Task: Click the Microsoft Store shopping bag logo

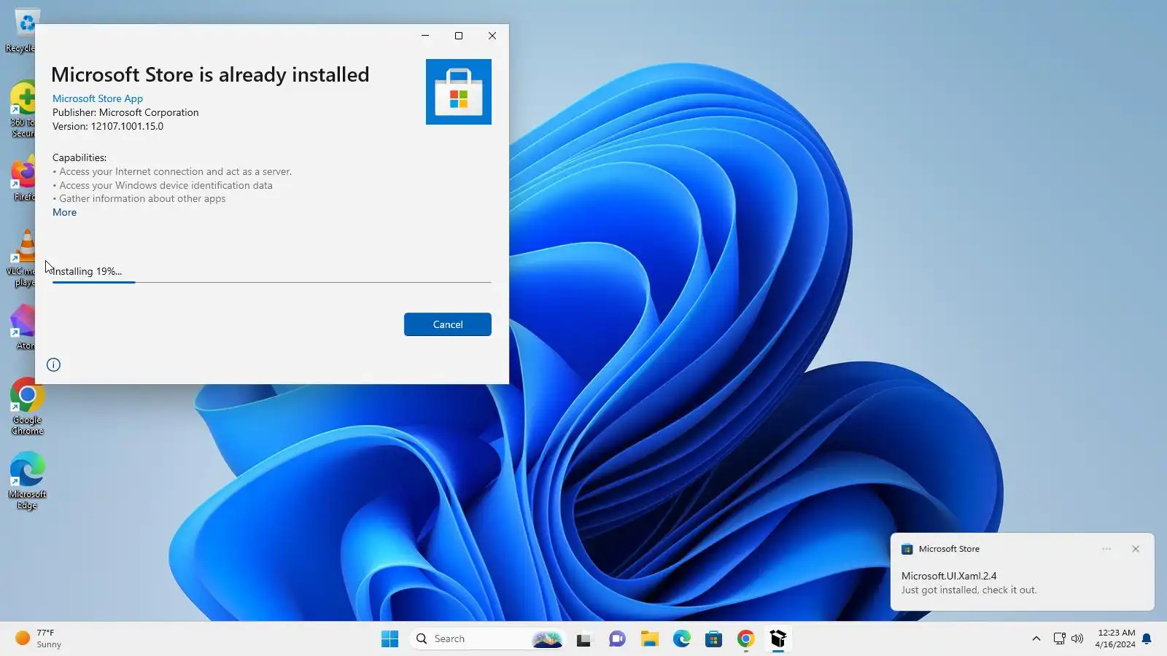Action: tap(459, 92)
